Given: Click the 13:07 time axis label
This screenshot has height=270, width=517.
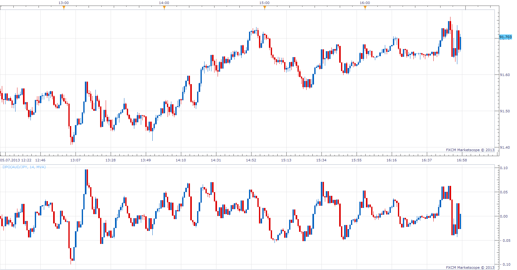Looking at the screenshot, I should (76, 160).
